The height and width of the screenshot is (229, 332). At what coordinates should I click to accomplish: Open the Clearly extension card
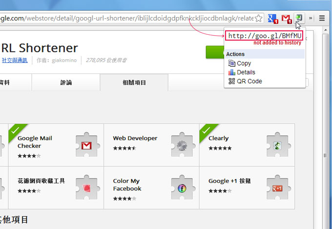click(x=247, y=145)
